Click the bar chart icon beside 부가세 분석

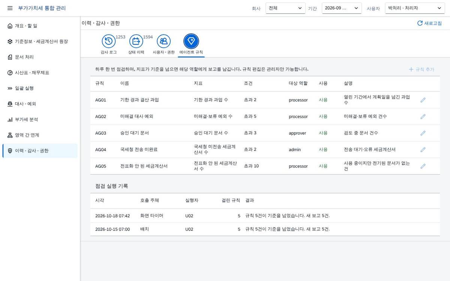[x=10, y=120]
